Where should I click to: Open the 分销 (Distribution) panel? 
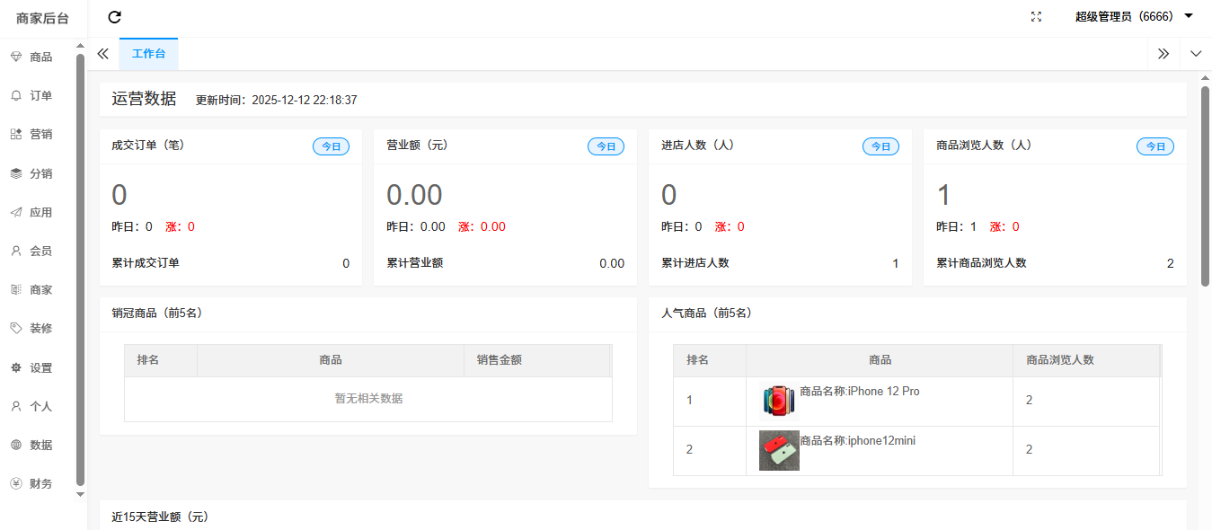40,172
